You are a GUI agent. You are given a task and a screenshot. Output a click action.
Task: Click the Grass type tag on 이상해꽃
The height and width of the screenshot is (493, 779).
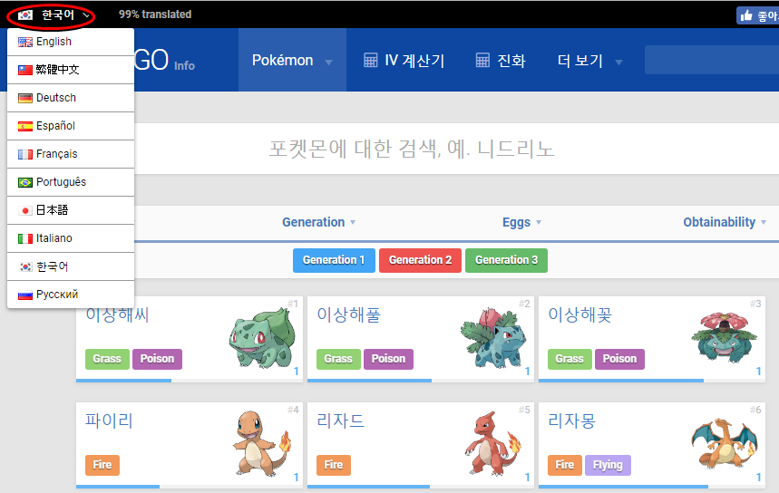point(570,359)
